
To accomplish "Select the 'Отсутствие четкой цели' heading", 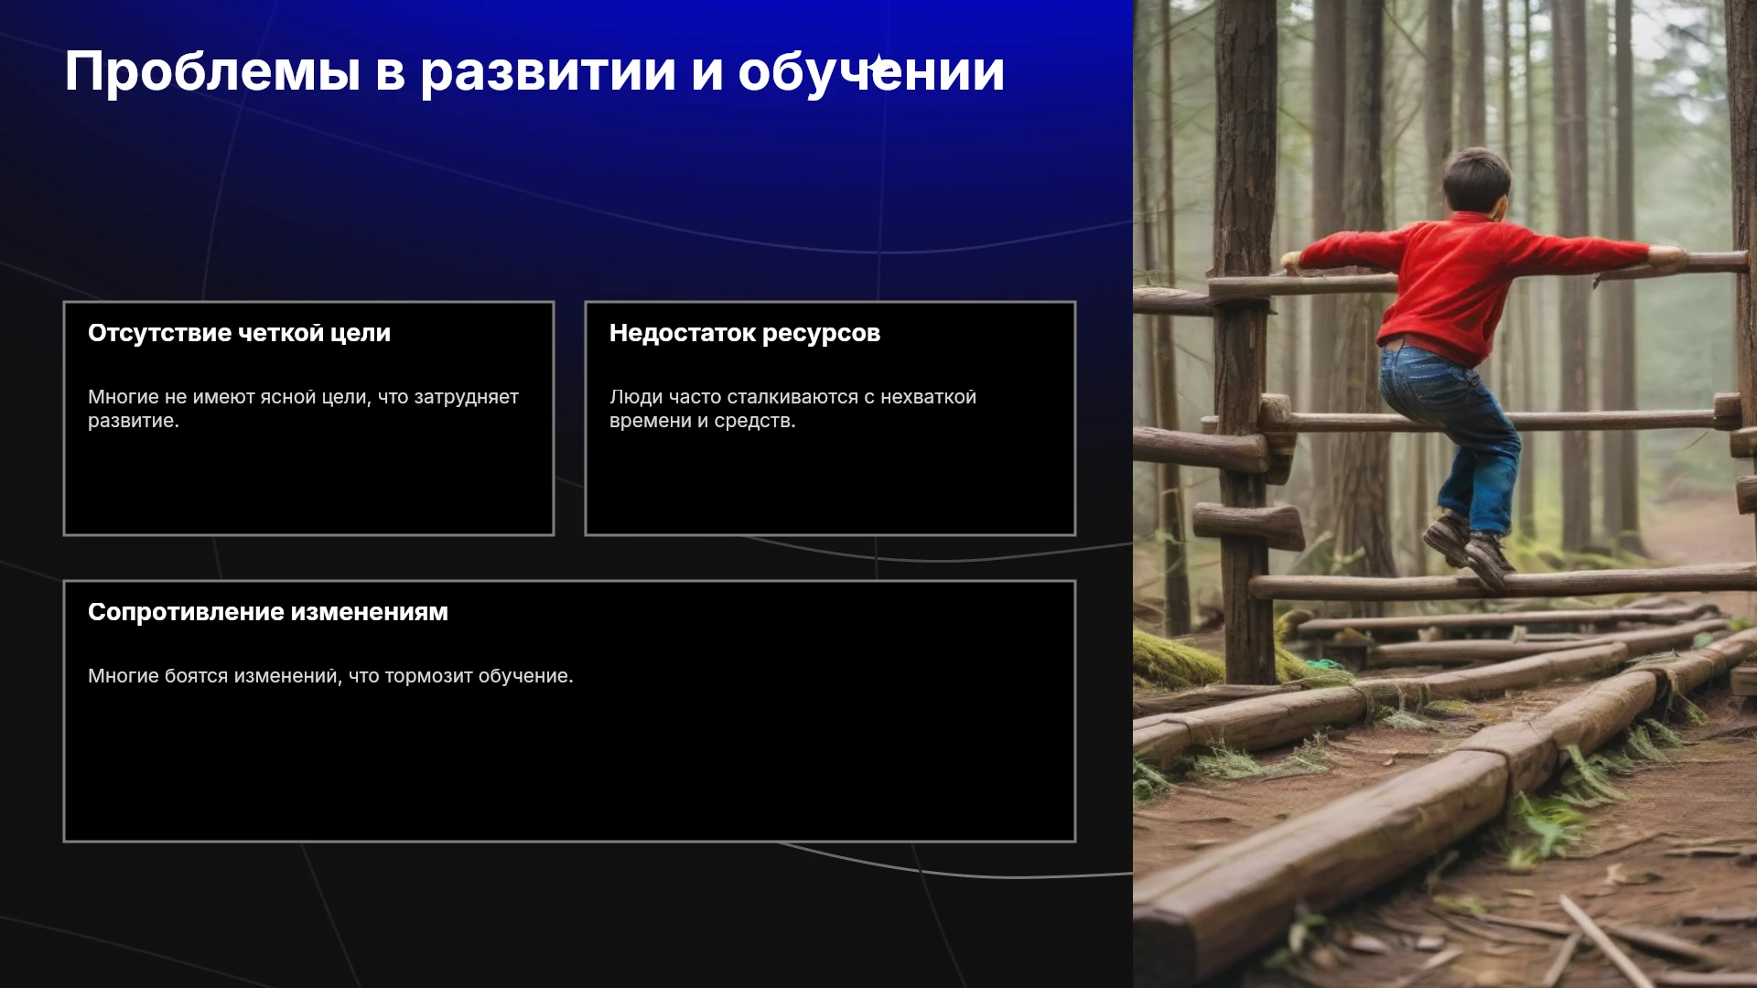I will [239, 333].
